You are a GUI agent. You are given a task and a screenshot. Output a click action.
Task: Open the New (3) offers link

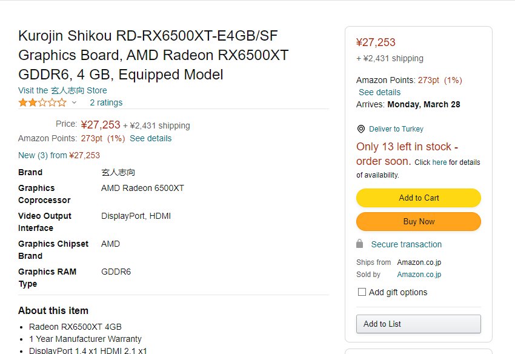[59, 155]
